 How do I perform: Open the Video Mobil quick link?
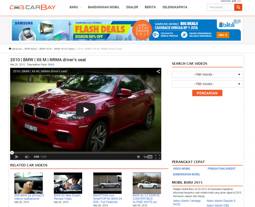pyautogui.click(x=181, y=169)
